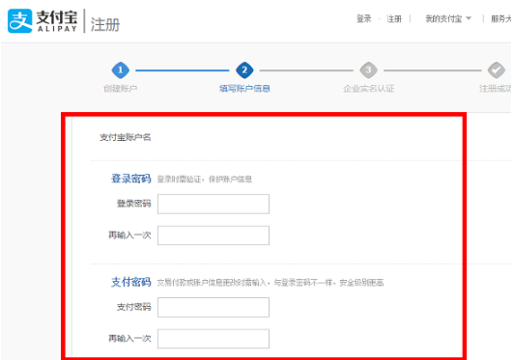Screen dimensions: 513x360
Task: Select step 3 企业实名认证 diamond icon
Action: coord(368,69)
